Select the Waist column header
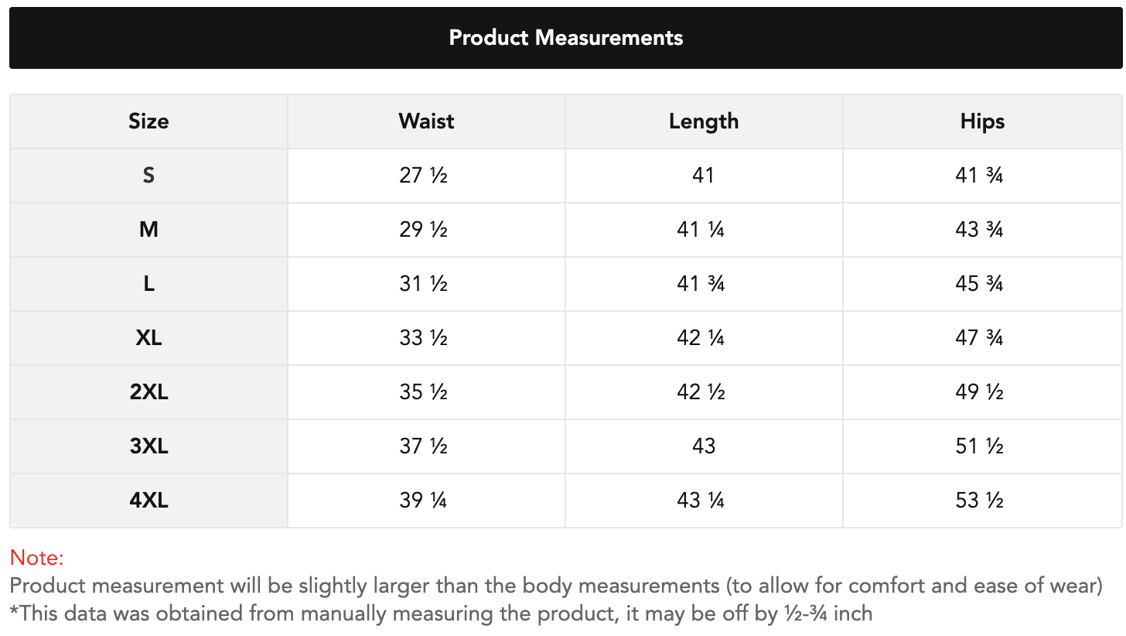Viewport: 1126px width, 636px height. click(426, 121)
